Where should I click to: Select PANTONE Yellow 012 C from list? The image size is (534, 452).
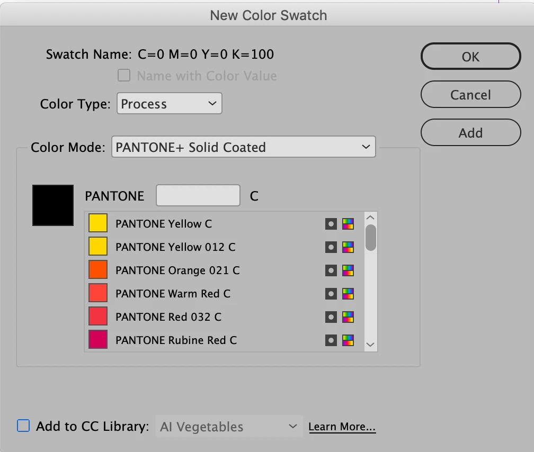tap(175, 247)
